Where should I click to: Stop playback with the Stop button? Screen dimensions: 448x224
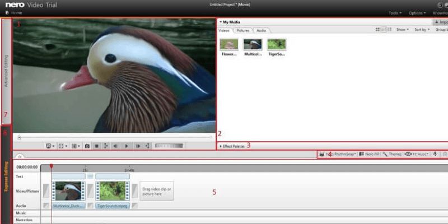pos(96,146)
